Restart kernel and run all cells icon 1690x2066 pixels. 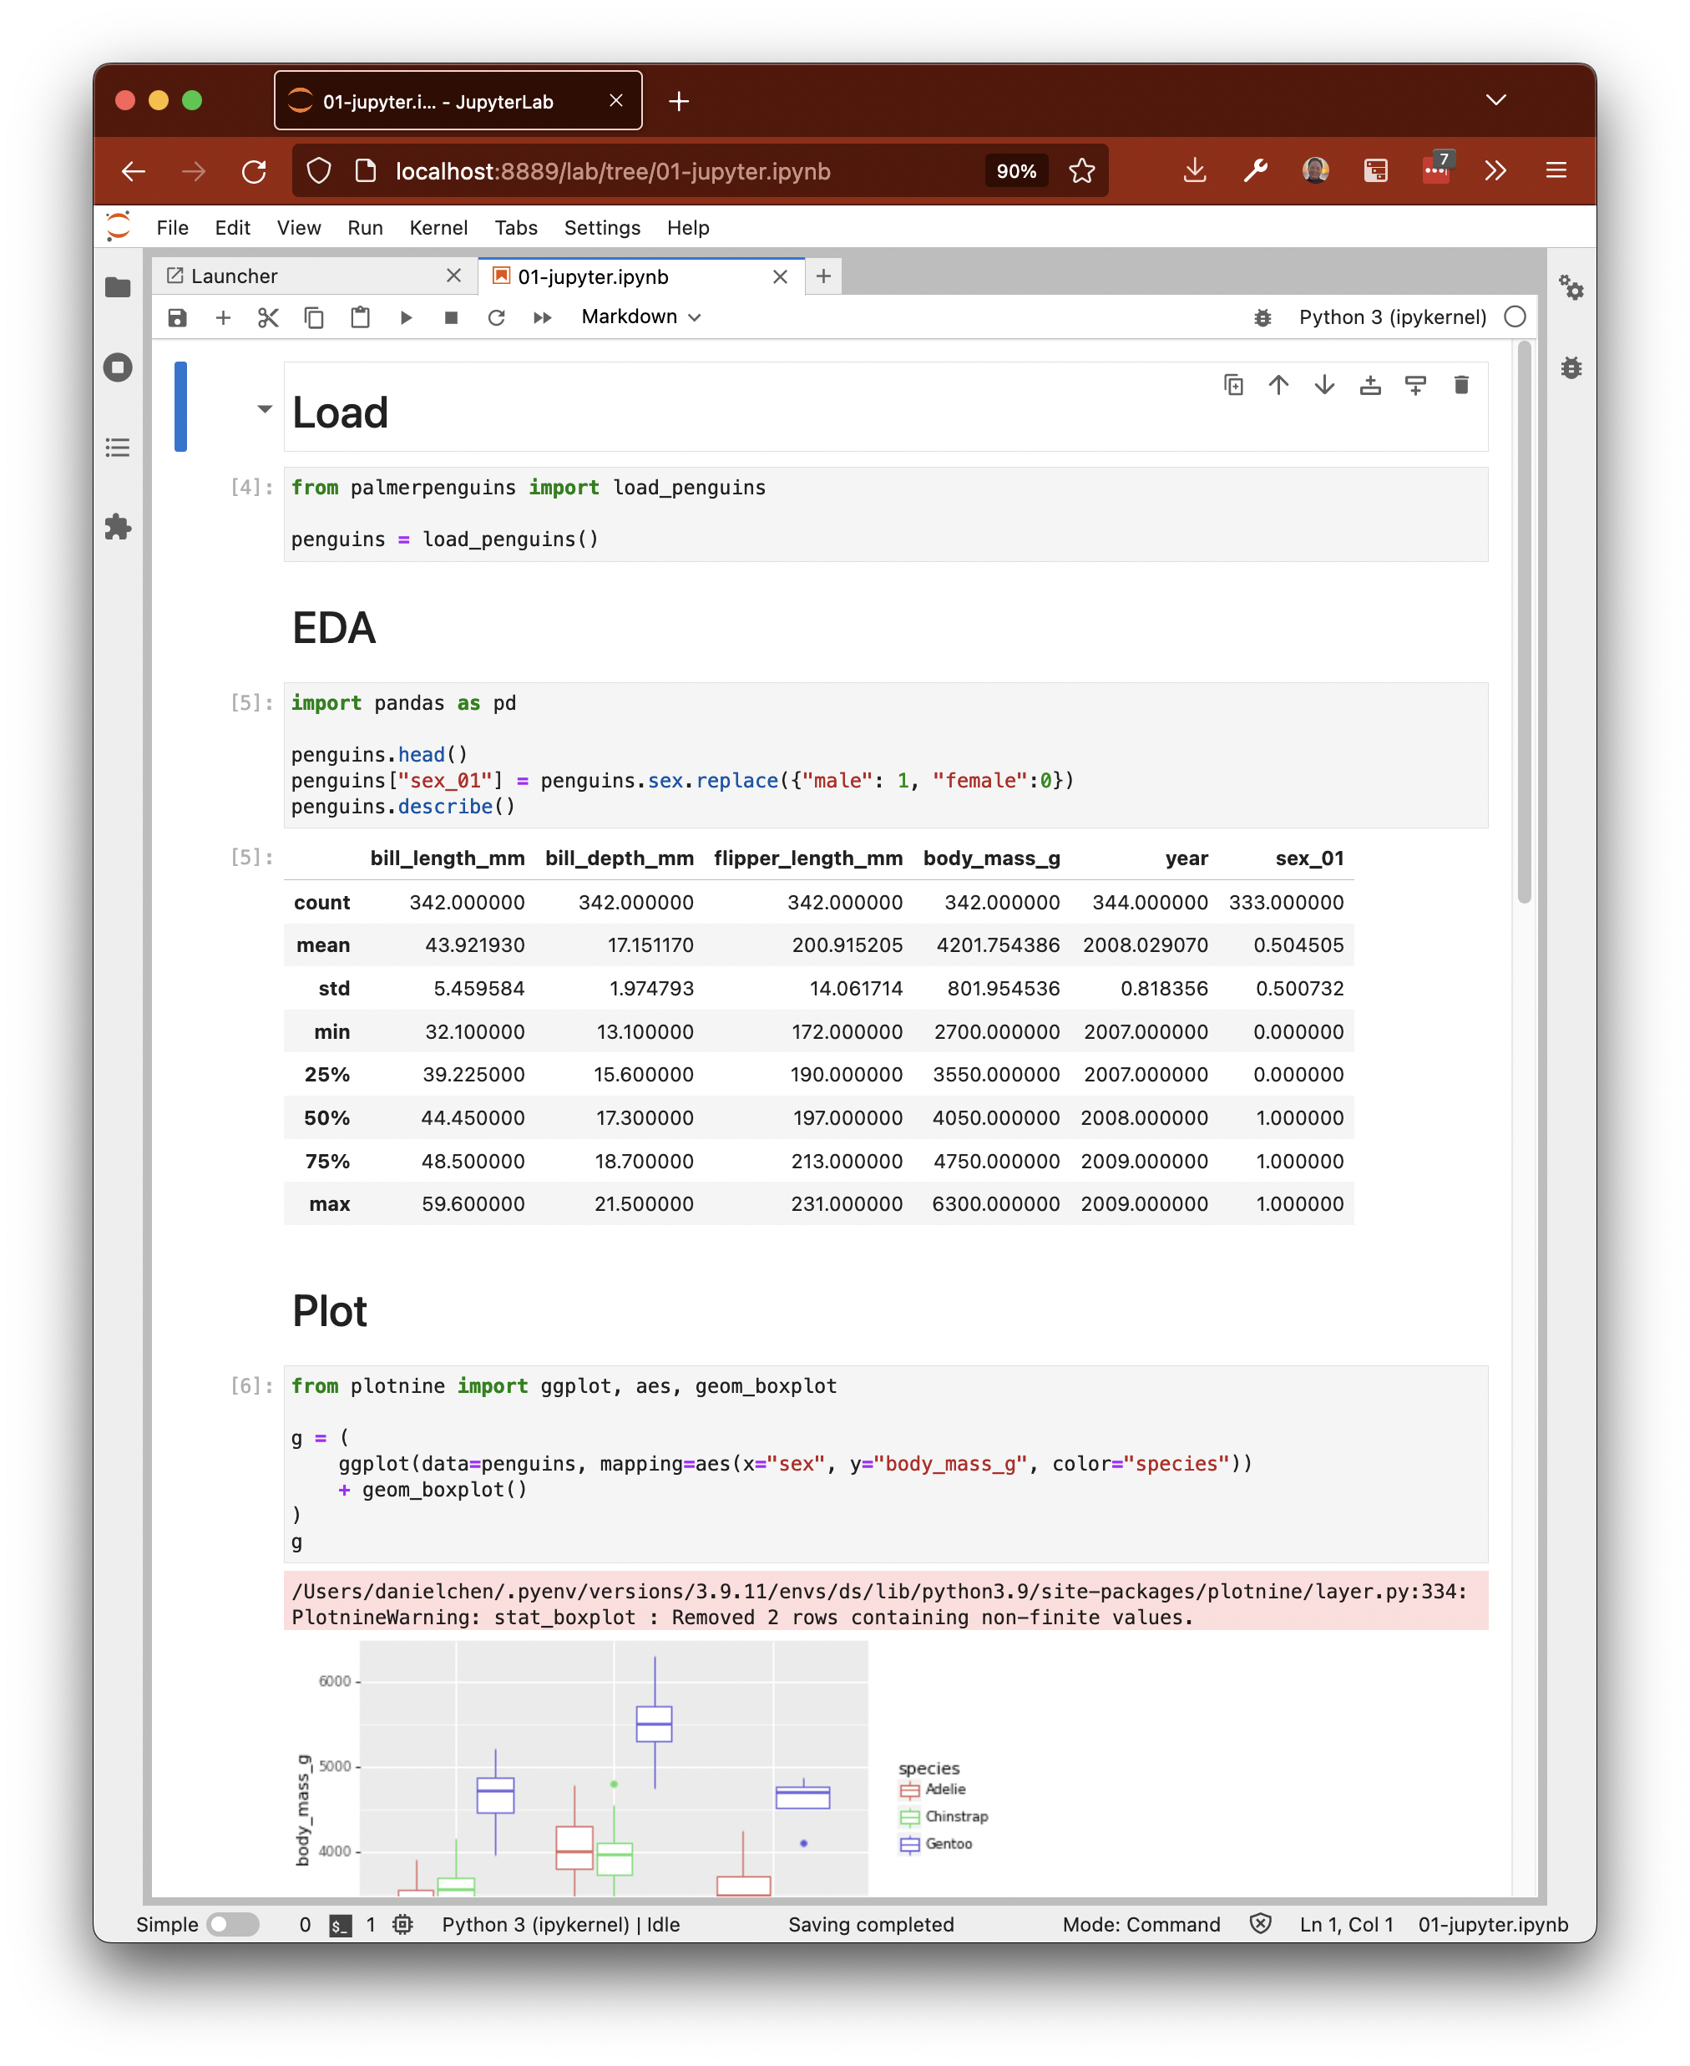(542, 317)
